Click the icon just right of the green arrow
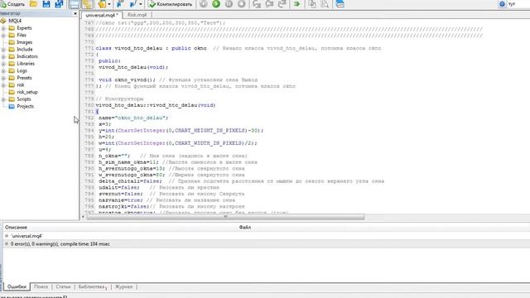This screenshot has height=298, width=530. [312, 4]
